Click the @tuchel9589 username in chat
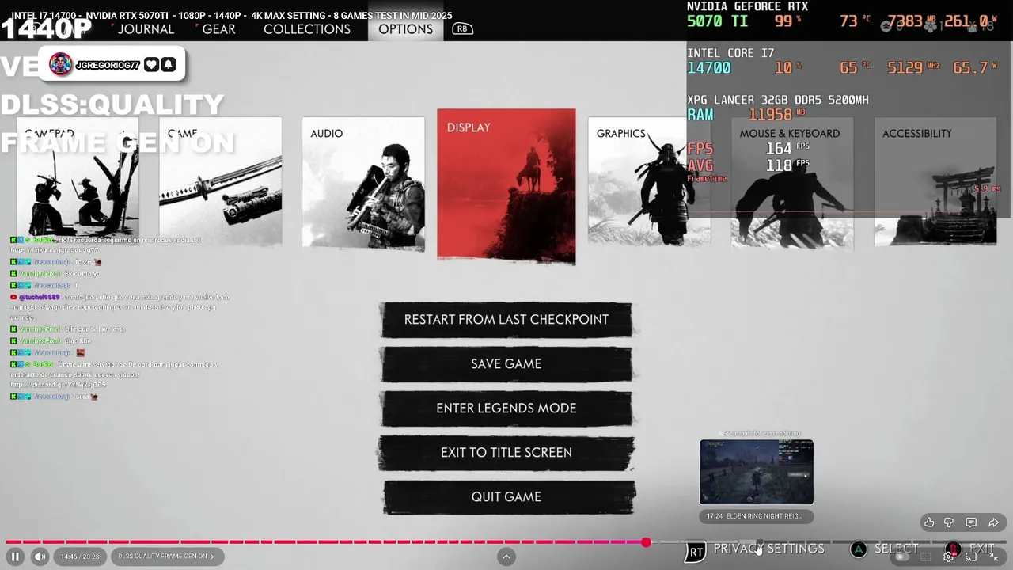This screenshot has width=1013, height=570. click(x=39, y=297)
